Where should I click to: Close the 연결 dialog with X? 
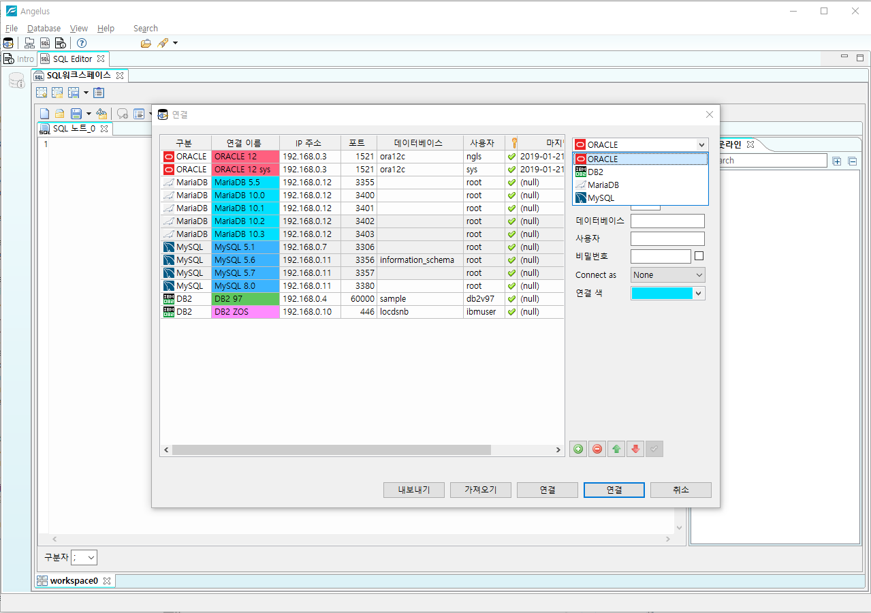pos(710,114)
